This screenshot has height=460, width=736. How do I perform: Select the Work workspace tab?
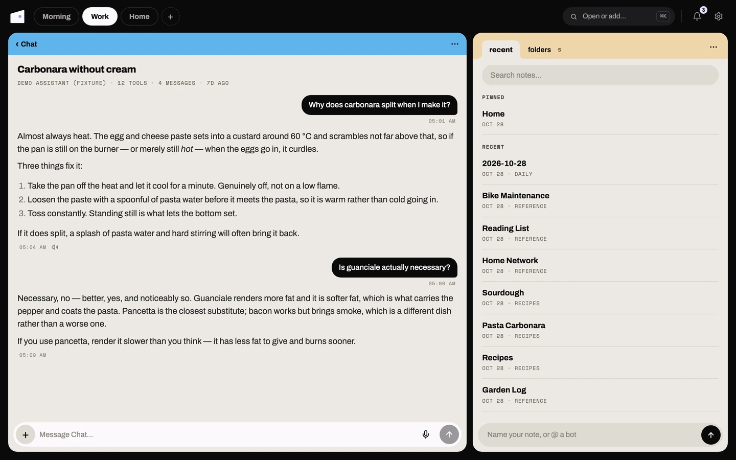point(100,16)
